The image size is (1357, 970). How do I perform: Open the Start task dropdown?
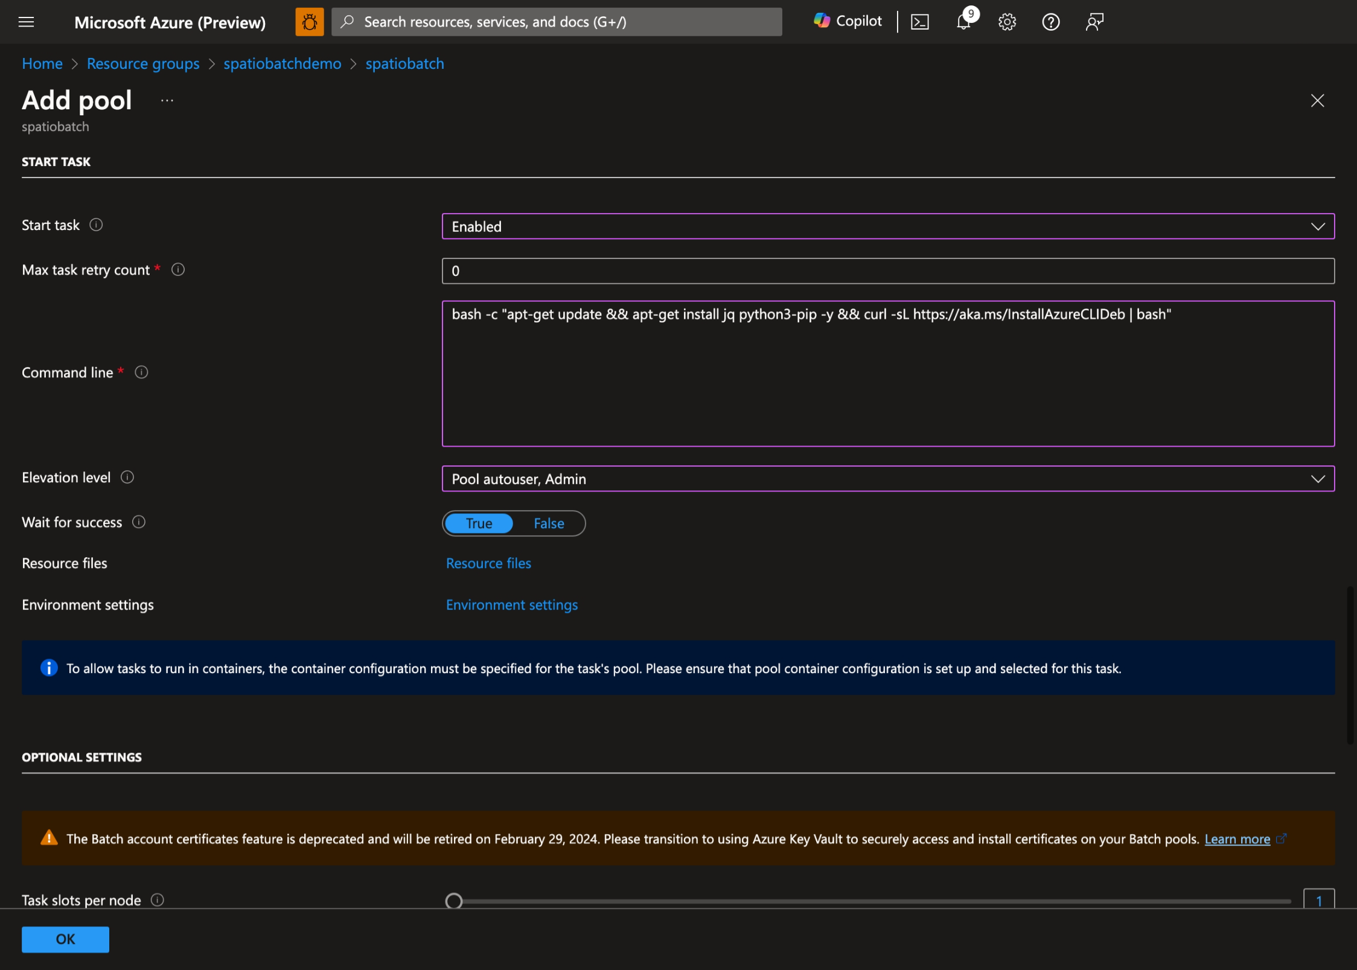[x=1317, y=226]
